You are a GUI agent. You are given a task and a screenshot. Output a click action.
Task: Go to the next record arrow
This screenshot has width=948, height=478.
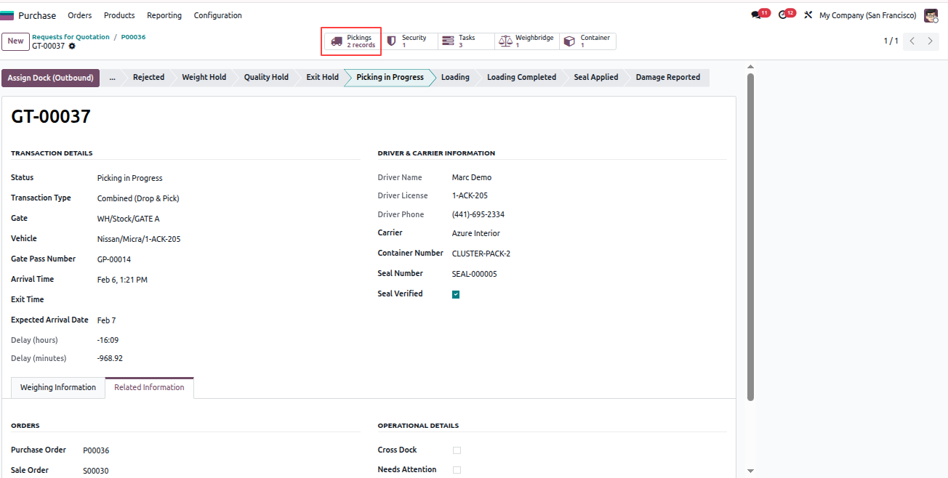click(x=930, y=41)
